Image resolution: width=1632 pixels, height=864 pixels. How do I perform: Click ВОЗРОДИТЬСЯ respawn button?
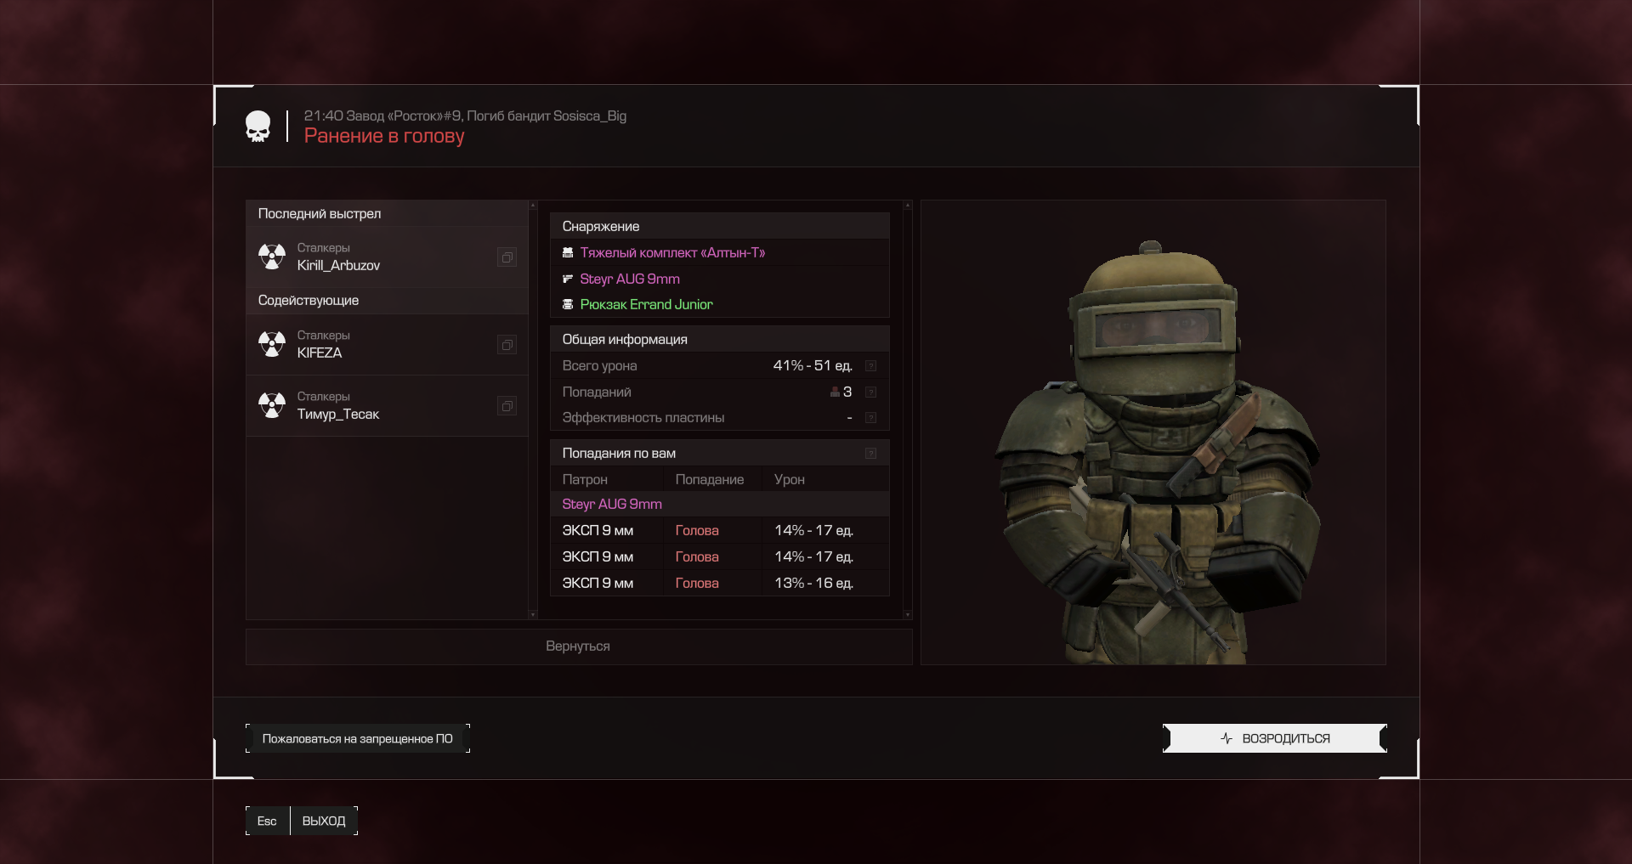(1275, 738)
